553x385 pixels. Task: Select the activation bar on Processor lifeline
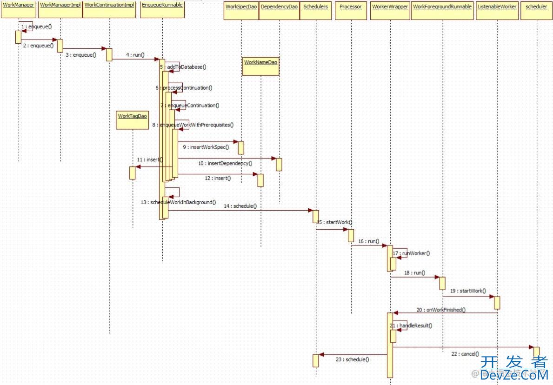[x=351, y=236]
